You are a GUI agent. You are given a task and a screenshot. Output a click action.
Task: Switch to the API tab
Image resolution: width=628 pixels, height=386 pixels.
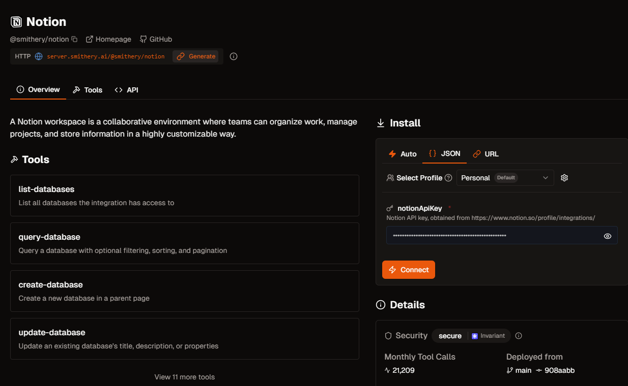tap(126, 90)
